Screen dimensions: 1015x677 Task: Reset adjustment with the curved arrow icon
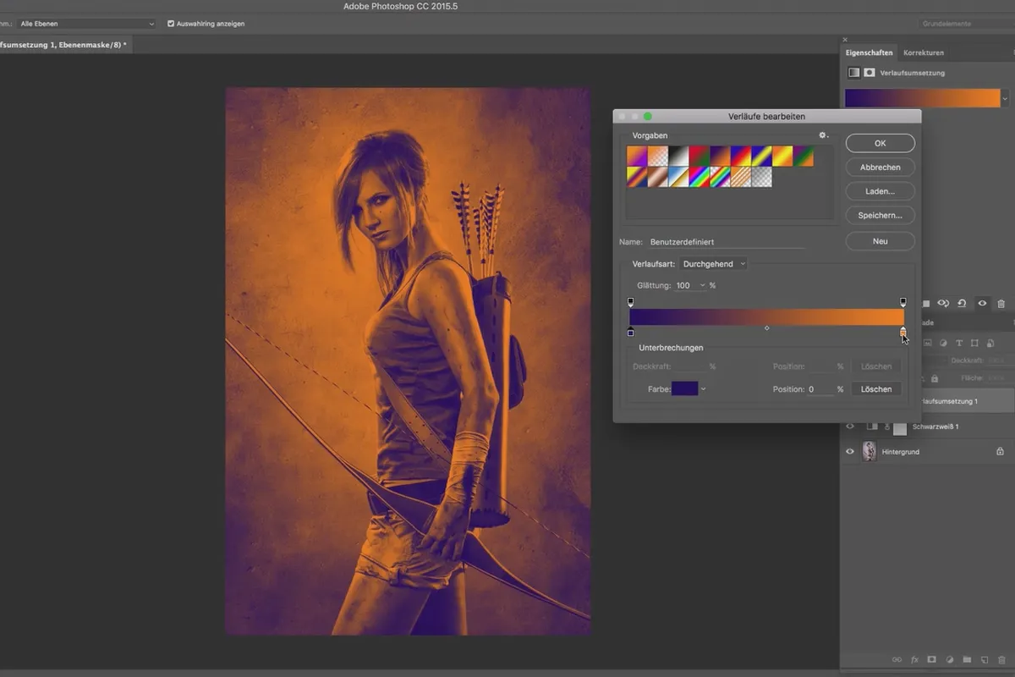pyautogui.click(x=962, y=303)
